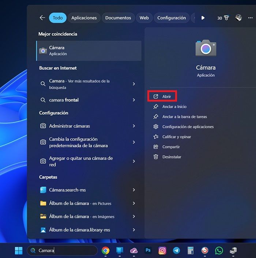This screenshot has width=256, height=258.
Task: Expand the 'camara frontal' suggestion arrow
Action: point(134,100)
